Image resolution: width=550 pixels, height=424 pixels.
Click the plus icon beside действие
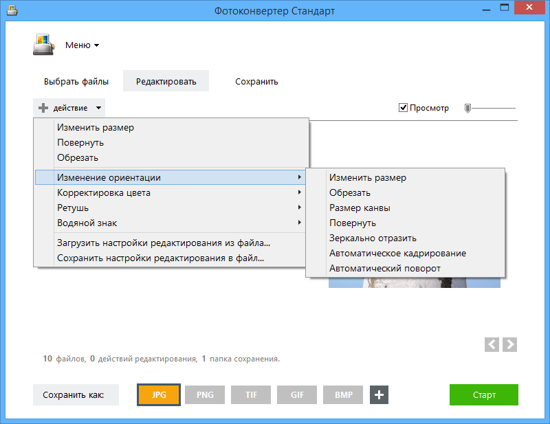pyautogui.click(x=43, y=108)
